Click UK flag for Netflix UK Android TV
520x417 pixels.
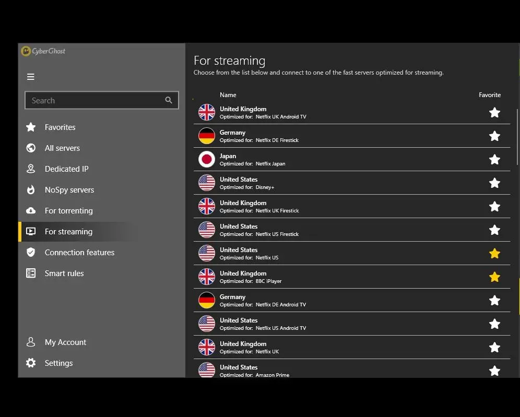point(207,112)
